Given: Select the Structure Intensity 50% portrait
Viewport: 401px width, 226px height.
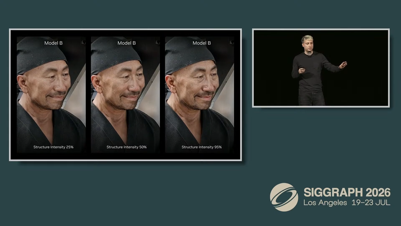Looking at the screenshot, I should (125, 95).
